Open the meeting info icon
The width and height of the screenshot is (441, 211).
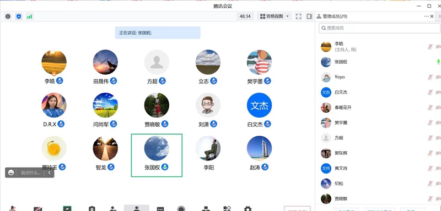[8, 16]
